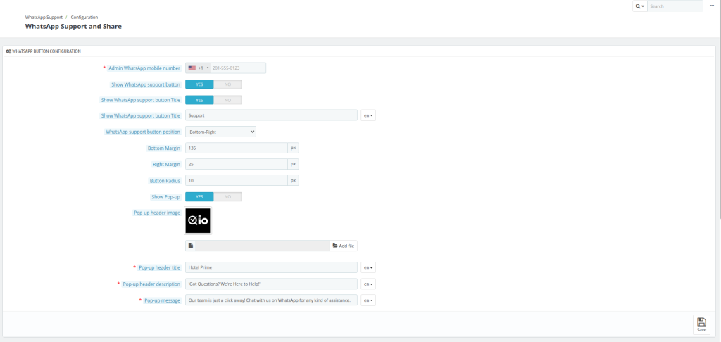Click the Button Radius field showing 10
721x342 pixels.
point(237,180)
